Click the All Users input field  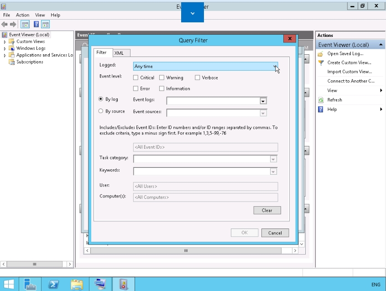[x=206, y=187]
